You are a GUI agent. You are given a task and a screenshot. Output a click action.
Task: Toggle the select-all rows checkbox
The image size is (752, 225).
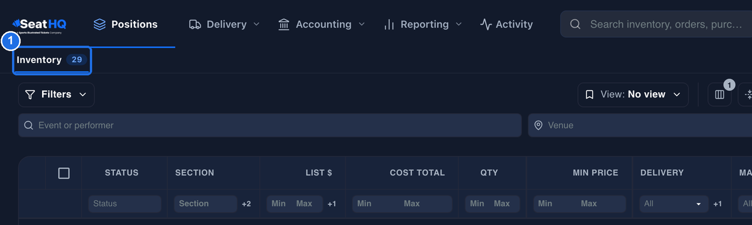coord(64,173)
